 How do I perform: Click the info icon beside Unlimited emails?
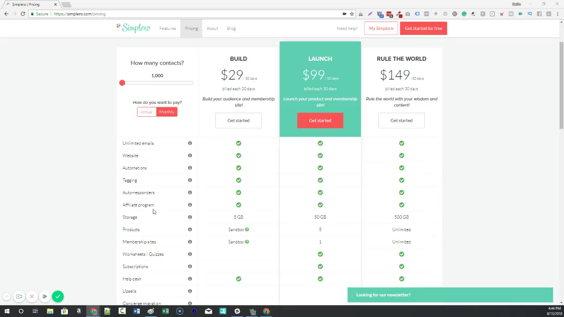190,143
